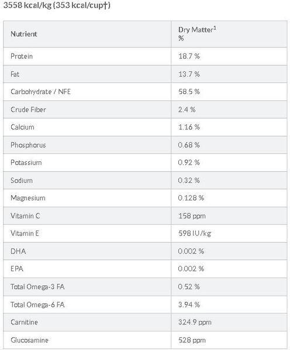Select the Potassium row label
The width and height of the screenshot is (290, 350).
pyautogui.click(x=26, y=162)
